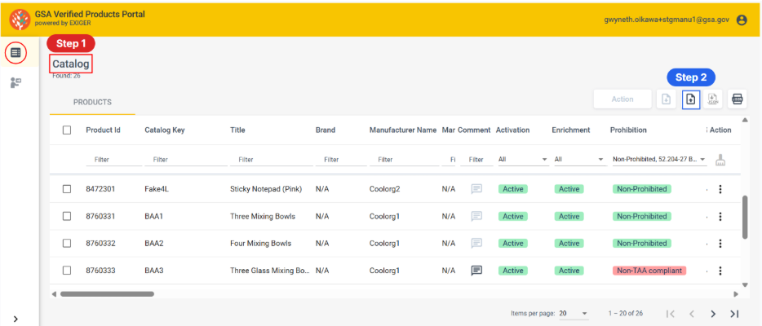Viewport: 762px width, 326px height.
Task: Open the users management sidebar icon
Action: pyautogui.click(x=16, y=82)
